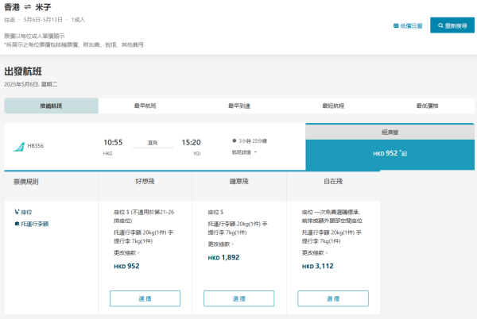
Task: Select the 推薦航班 tab
Action: (x=51, y=106)
